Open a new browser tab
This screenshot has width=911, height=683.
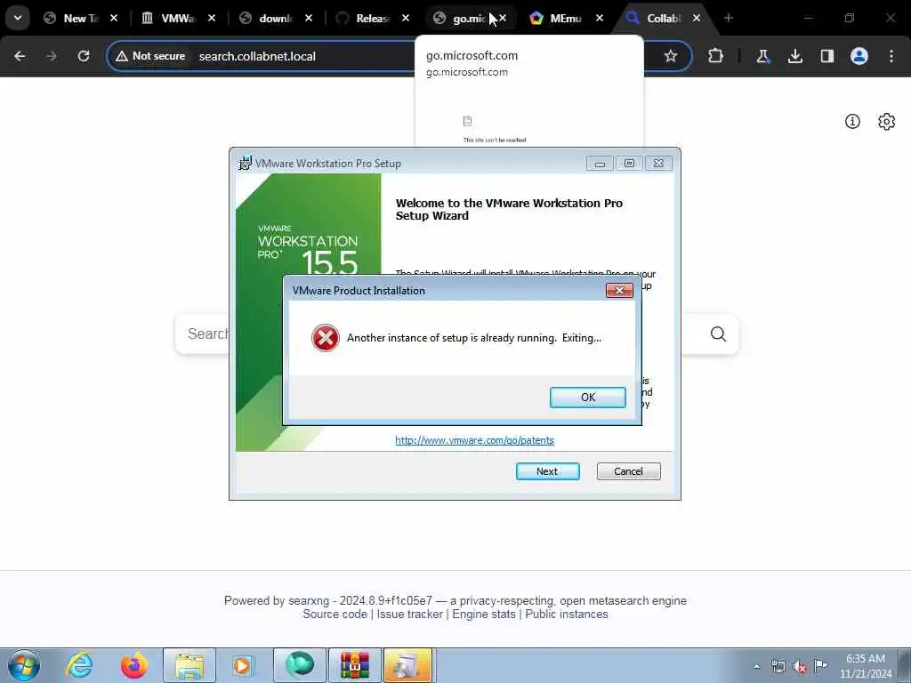[x=729, y=18]
